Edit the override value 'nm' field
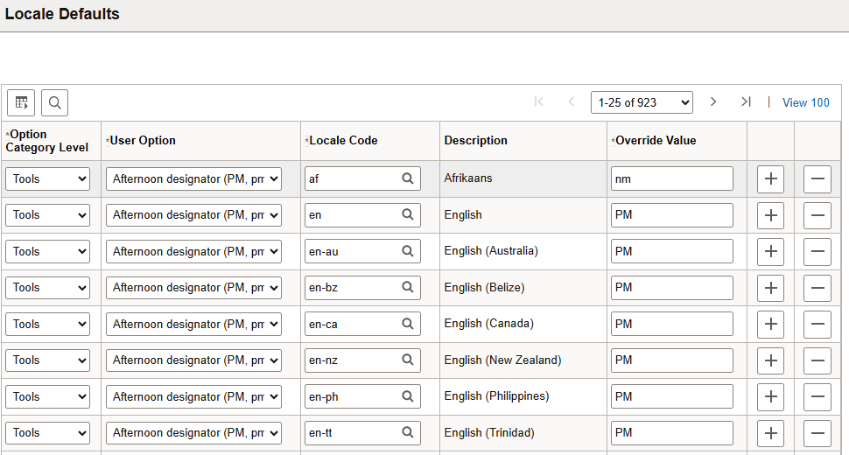849x455 pixels. (x=672, y=178)
